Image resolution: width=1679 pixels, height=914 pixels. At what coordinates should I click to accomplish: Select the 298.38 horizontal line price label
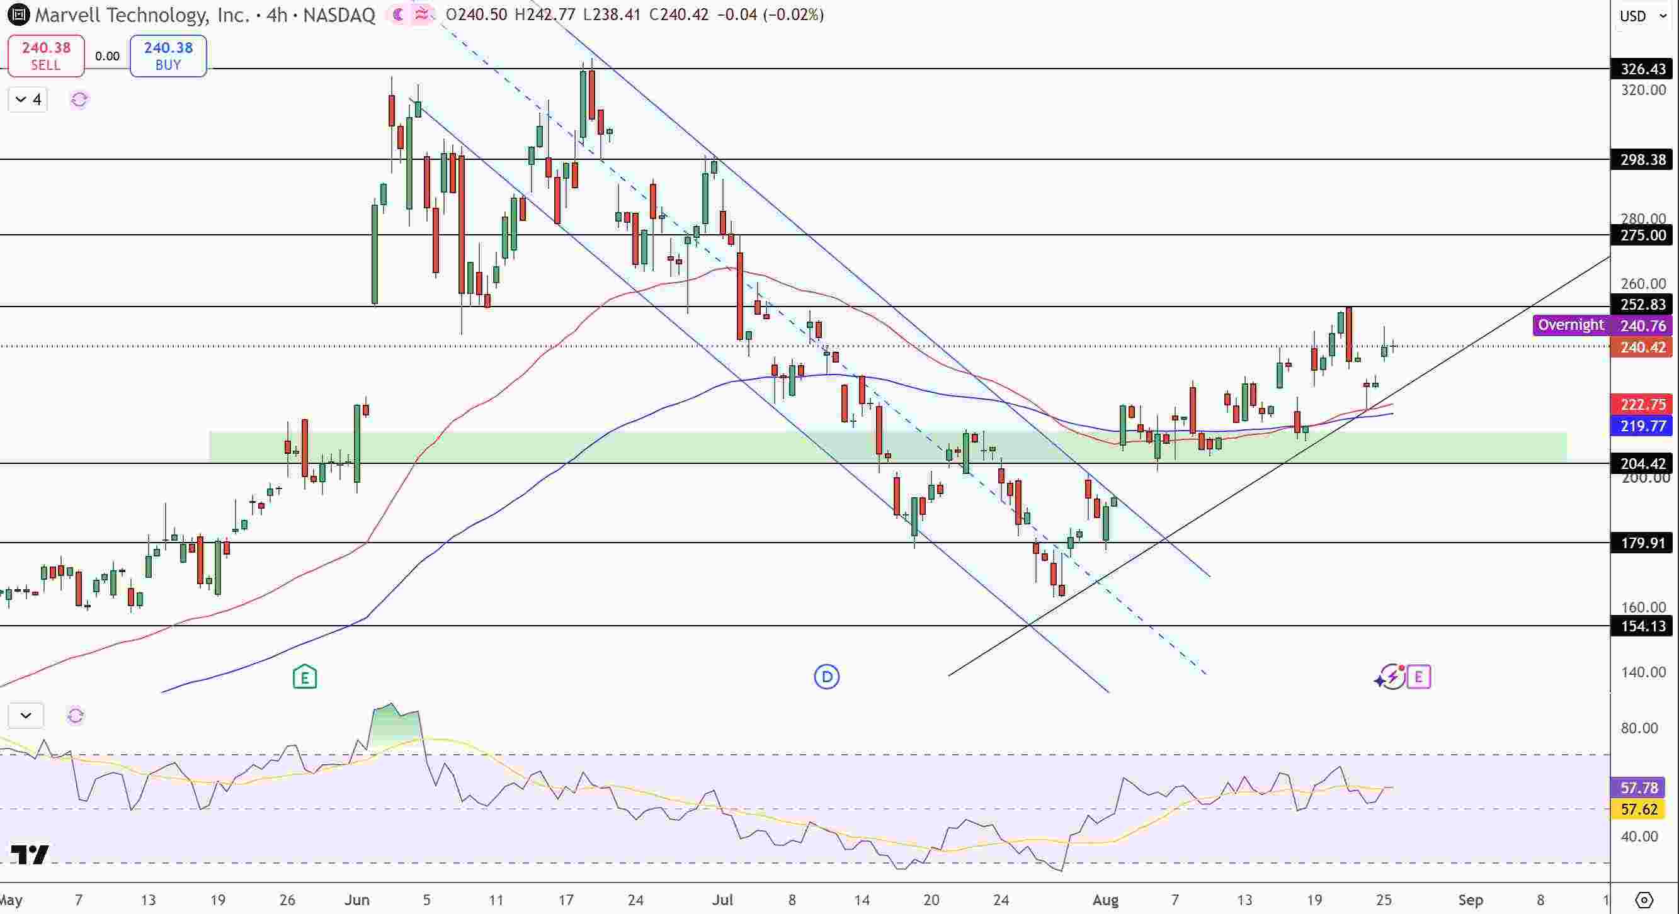point(1642,160)
